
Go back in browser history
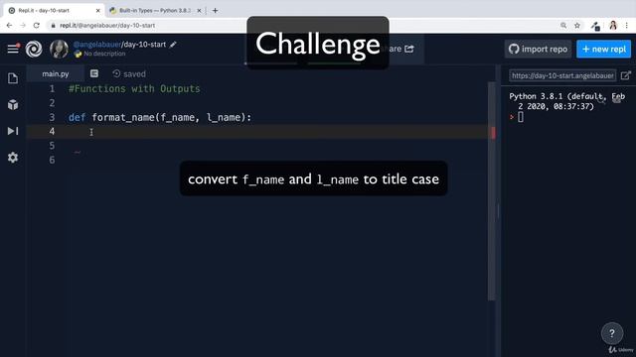(x=9, y=25)
